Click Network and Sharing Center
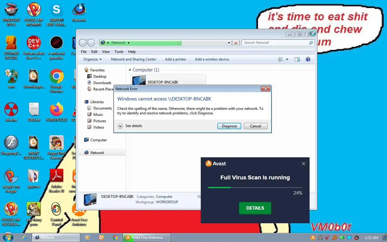The width and height of the screenshot is (387, 242). tap(133, 59)
